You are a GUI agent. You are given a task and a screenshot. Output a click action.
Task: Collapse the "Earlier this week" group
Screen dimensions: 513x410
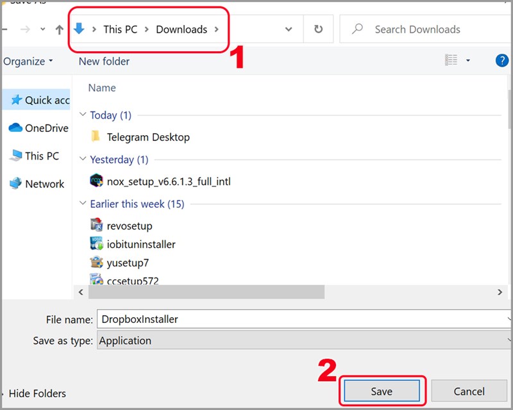(x=82, y=204)
